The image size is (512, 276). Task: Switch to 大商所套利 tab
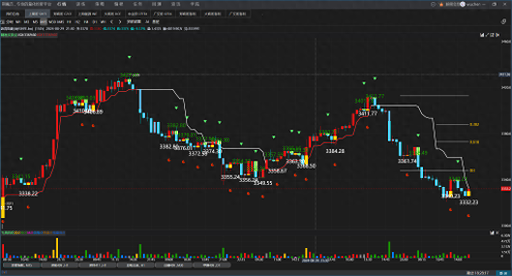pyautogui.click(x=212, y=14)
